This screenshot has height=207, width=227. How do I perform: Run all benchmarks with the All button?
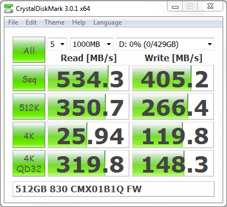pos(29,50)
